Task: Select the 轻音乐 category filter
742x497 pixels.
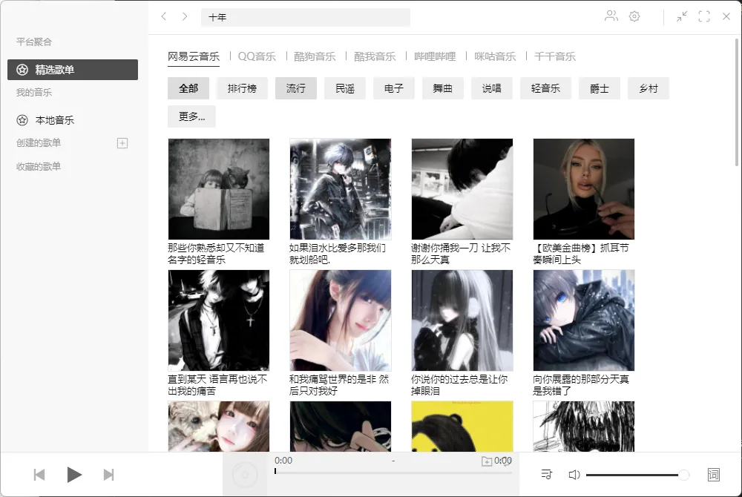Action: [545, 88]
